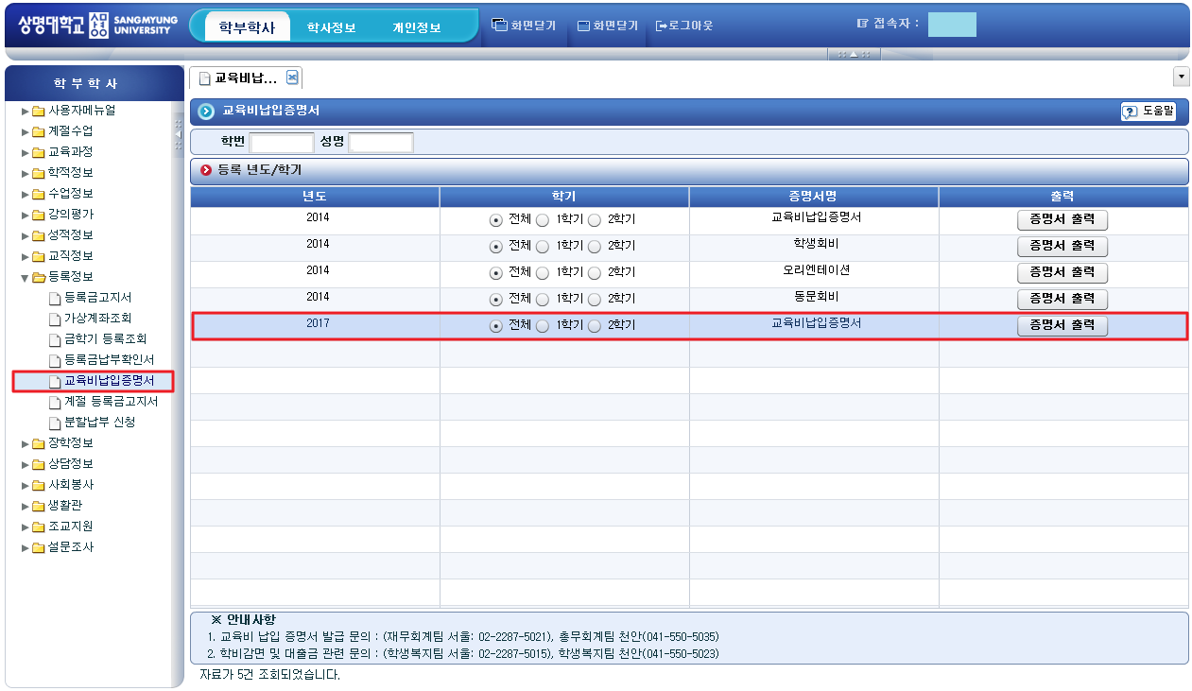Screen dimensions: 1192x691
Task: Click the 학번 input field
Action: point(282,143)
